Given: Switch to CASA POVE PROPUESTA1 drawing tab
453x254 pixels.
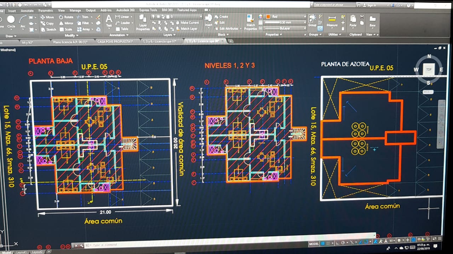Looking at the screenshot, I should [115, 42].
